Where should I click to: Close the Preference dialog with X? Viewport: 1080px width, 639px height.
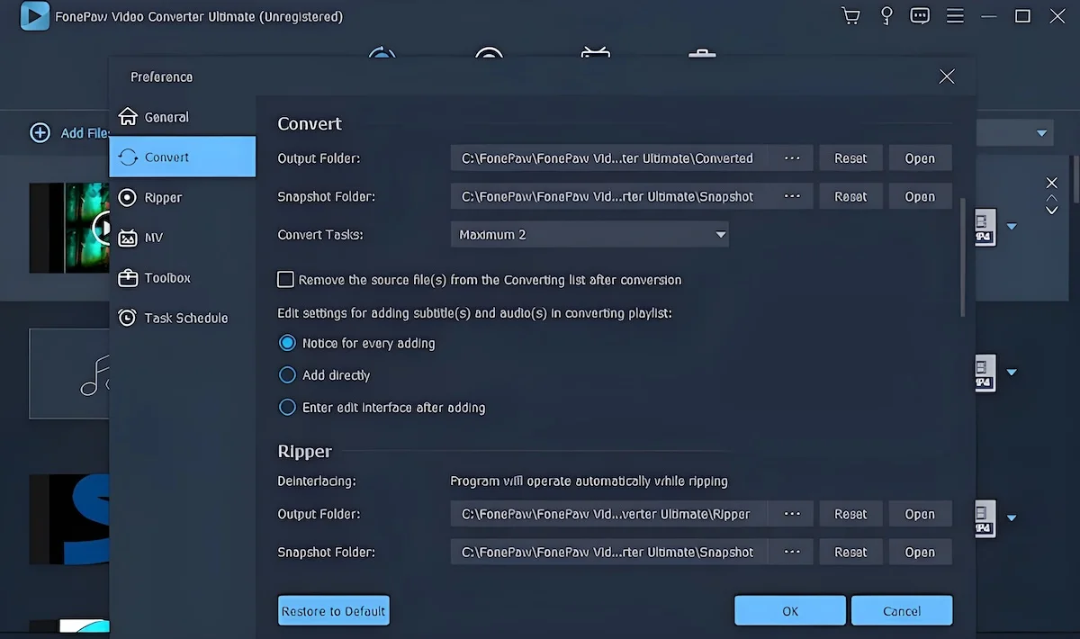point(946,77)
